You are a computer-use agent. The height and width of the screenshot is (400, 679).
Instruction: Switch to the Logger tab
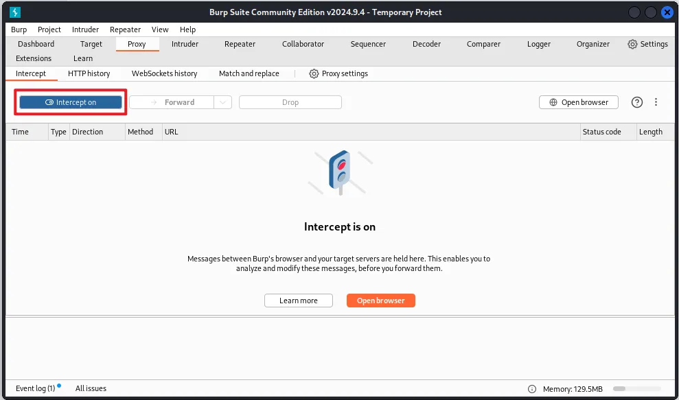coord(539,44)
